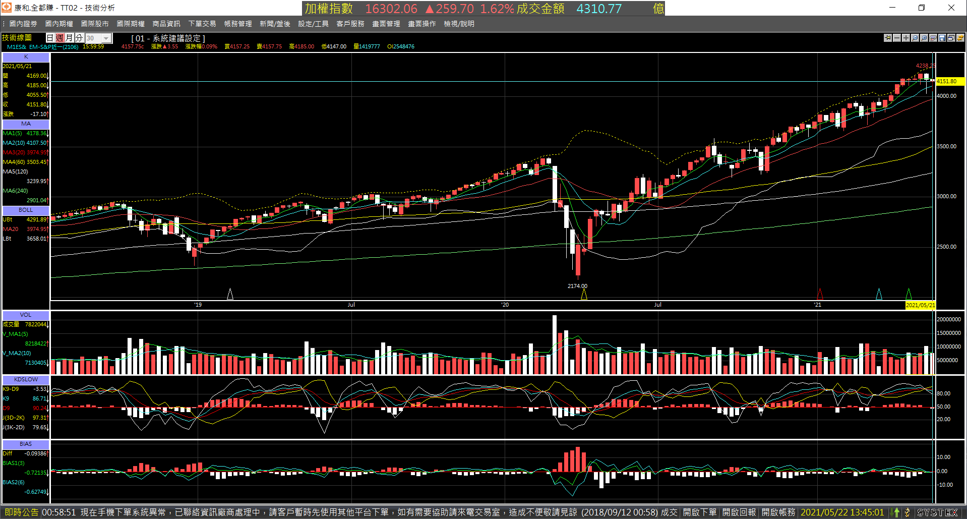
Task: Click 成交 button in status bar
Action: coord(669,512)
